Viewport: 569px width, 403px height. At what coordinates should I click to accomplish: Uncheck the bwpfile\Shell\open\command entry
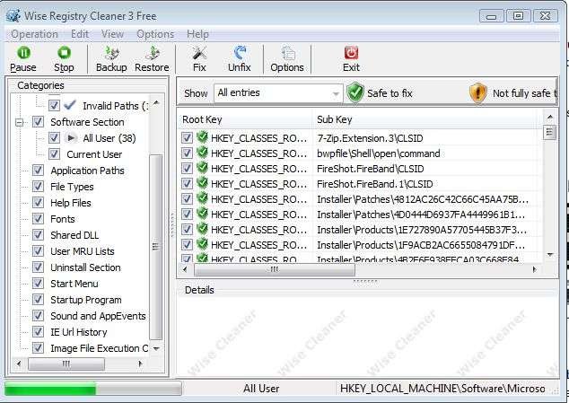coord(187,153)
